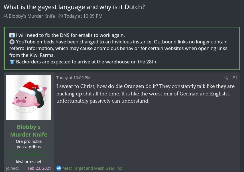
Task: Click the kiwifarms.net text under user title
Action: click(29, 162)
